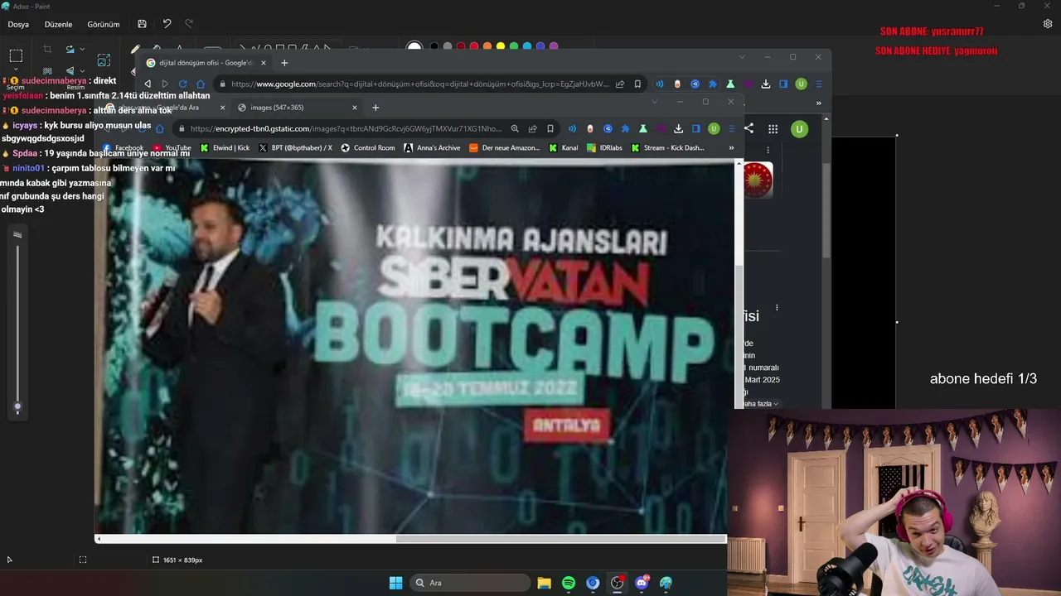Open the 'Der neue Amazon...' bookmark
The height and width of the screenshot is (596, 1061).
[504, 148]
